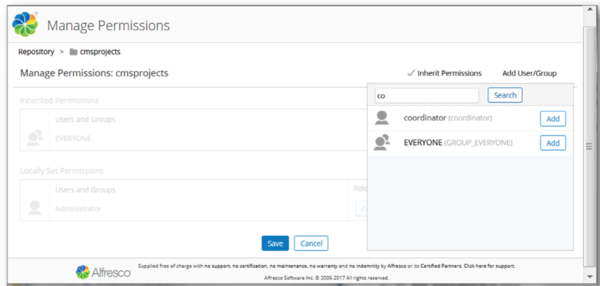600x286 pixels.
Task: Follow the "Click here for support" link
Action: tap(491, 266)
